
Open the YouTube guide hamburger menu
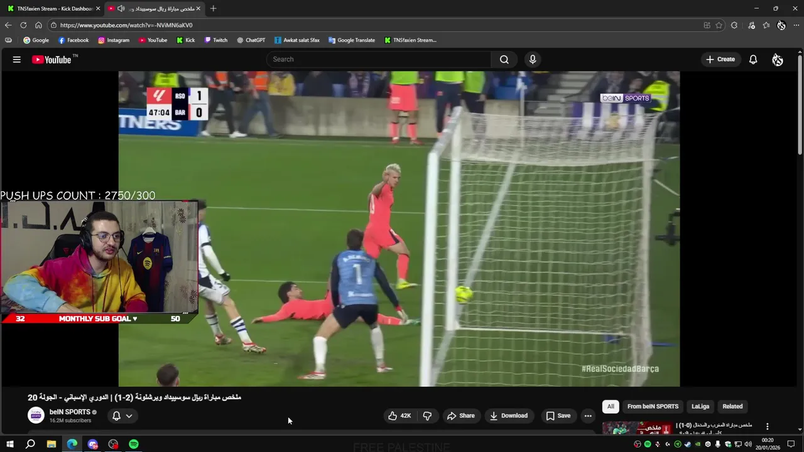[x=17, y=60]
